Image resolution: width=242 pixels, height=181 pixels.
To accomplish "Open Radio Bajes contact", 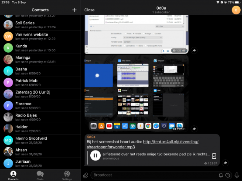I will pos(40,117).
